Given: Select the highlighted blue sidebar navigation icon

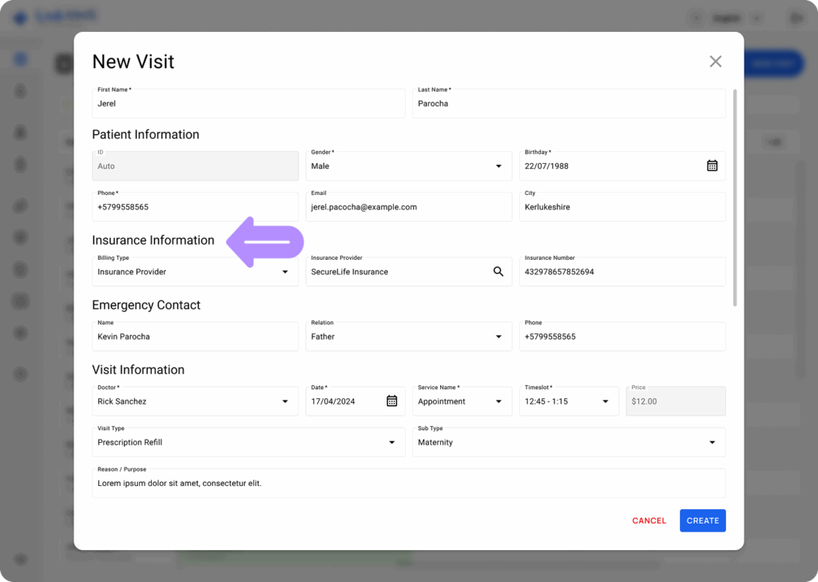Looking at the screenshot, I should [21, 58].
